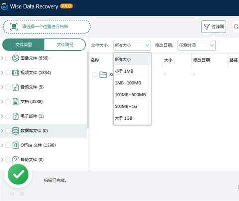Click the 帮助文件 question mark icon
The image size is (239, 201).
click(x=16, y=159)
